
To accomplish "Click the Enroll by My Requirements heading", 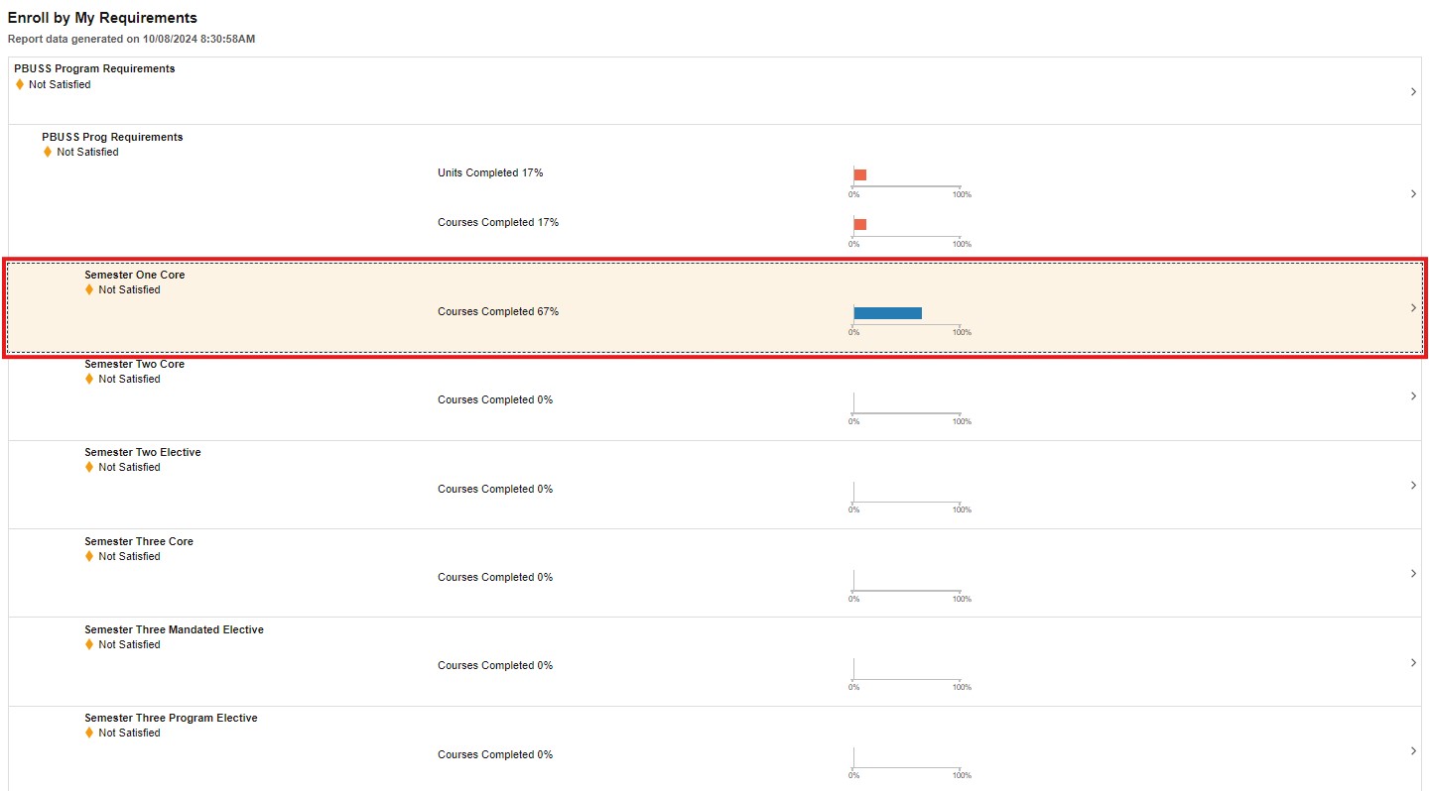I will pos(102,18).
